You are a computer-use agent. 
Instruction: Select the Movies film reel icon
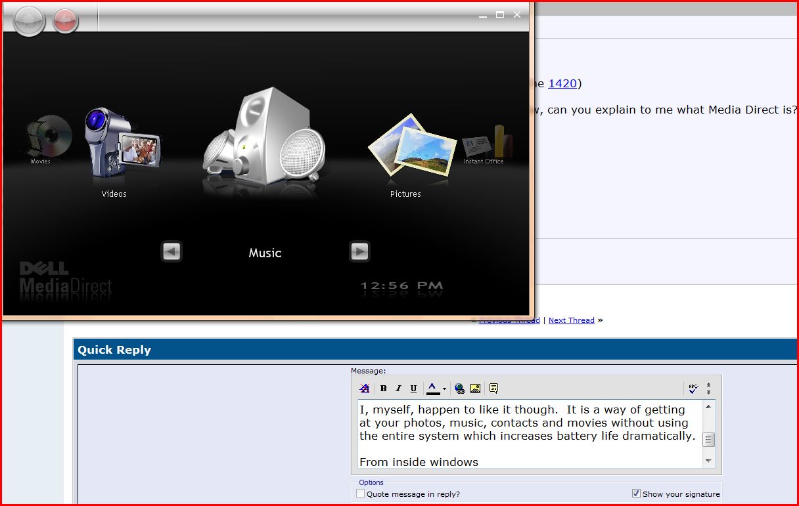pyautogui.click(x=48, y=135)
